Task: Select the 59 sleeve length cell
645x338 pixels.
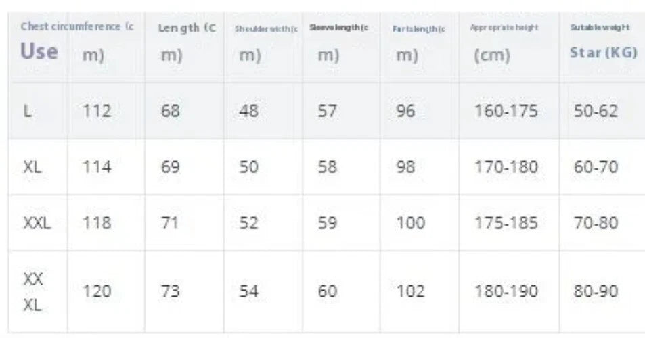Action: [327, 223]
